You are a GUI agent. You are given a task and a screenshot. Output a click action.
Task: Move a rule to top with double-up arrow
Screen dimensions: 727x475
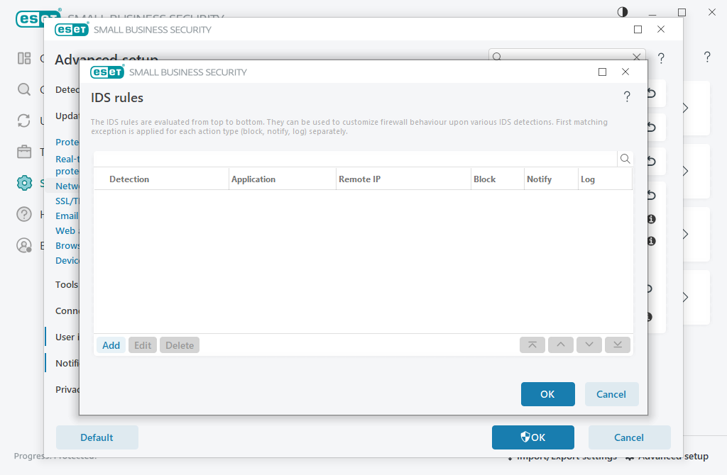(x=532, y=345)
